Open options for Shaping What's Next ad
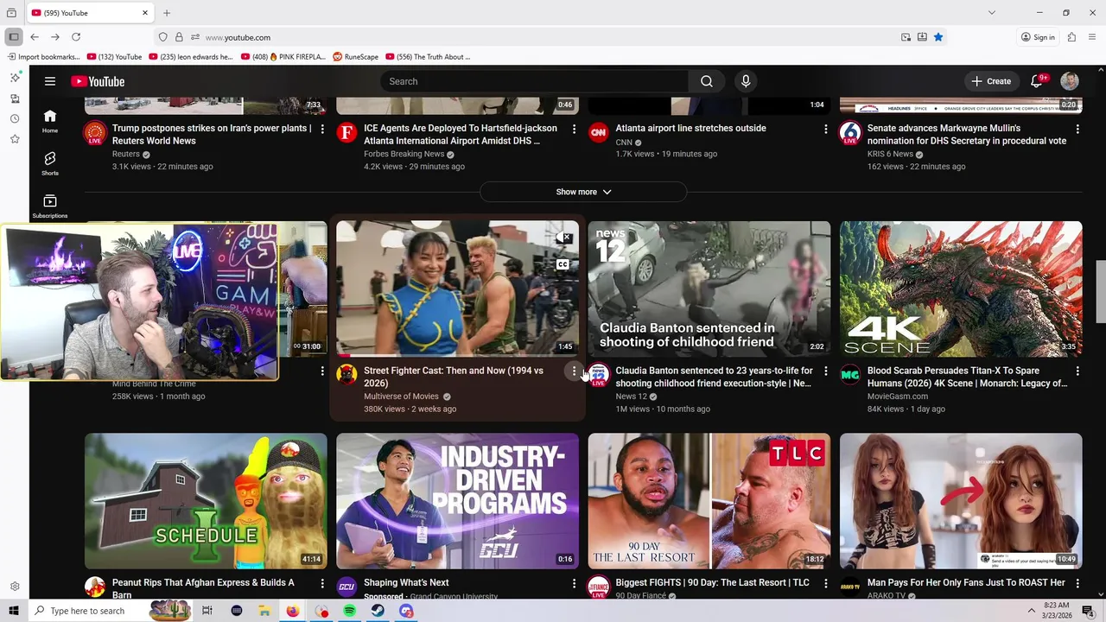The height and width of the screenshot is (622, 1106). [x=574, y=584]
